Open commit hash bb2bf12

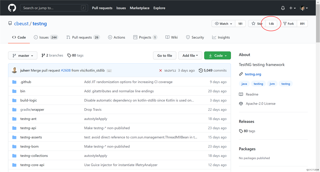pos(170,71)
